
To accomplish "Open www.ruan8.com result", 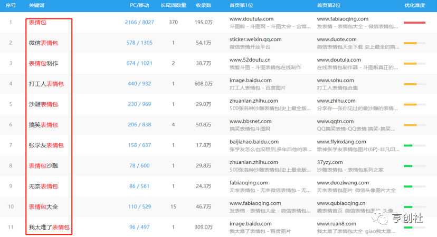I will pyautogui.click(x=336, y=224).
